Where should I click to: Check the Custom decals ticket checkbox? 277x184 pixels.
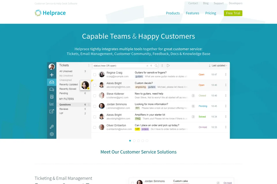point(95,85)
